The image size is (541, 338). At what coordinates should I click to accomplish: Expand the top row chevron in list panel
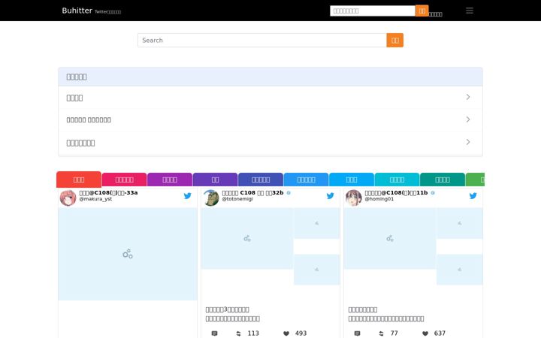coord(468,97)
